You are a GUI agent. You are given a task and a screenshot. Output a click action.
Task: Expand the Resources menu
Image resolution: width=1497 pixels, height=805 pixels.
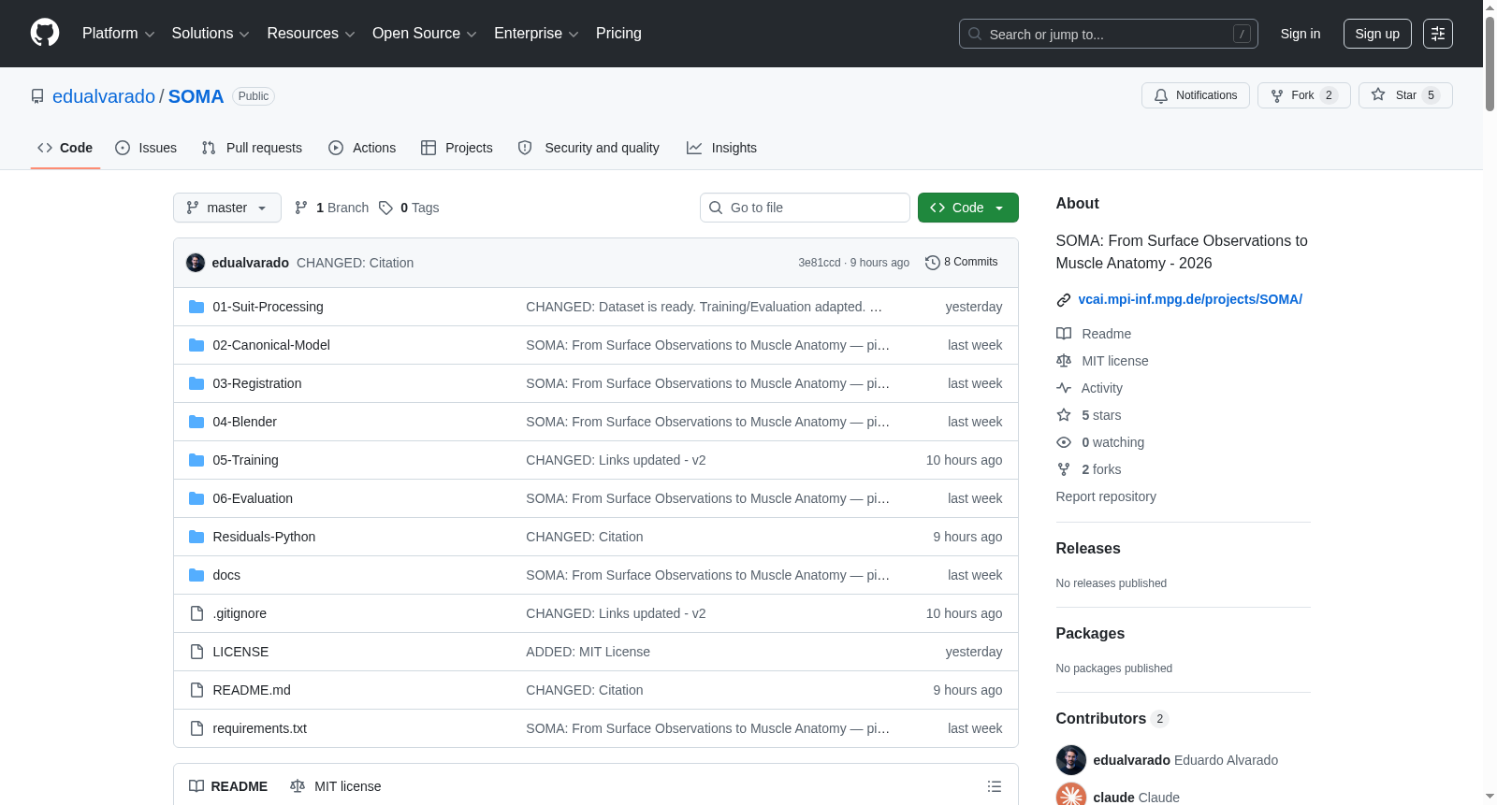coord(311,34)
